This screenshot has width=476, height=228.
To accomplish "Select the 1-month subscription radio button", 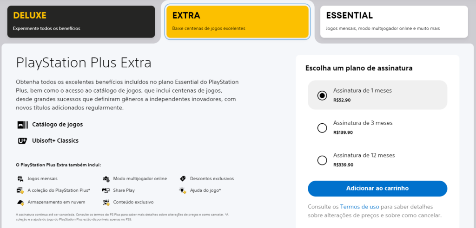I will (x=322, y=95).
